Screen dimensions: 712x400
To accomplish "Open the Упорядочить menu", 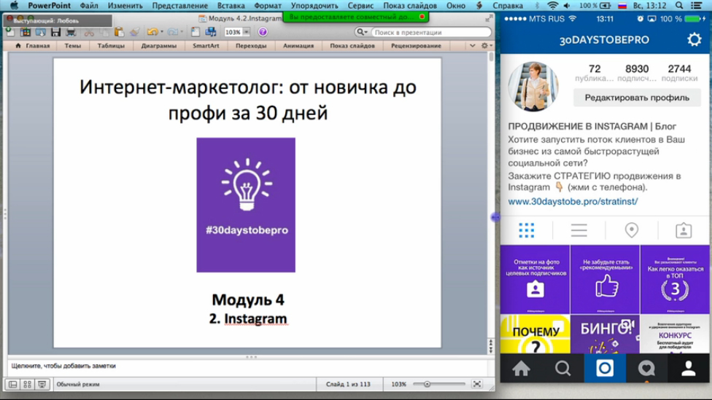I will (314, 5).
